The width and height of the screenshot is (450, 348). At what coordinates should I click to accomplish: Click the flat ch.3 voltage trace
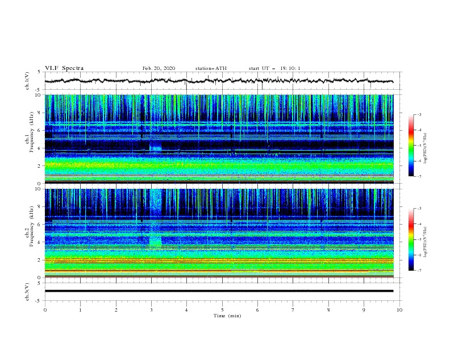(x=219, y=291)
